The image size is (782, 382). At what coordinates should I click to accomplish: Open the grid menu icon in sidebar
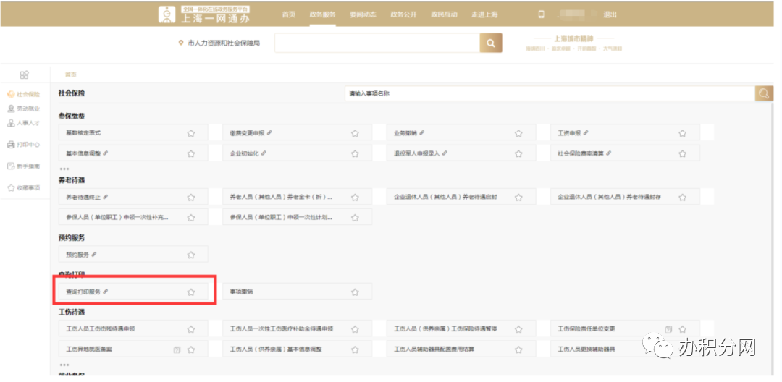[x=24, y=75]
